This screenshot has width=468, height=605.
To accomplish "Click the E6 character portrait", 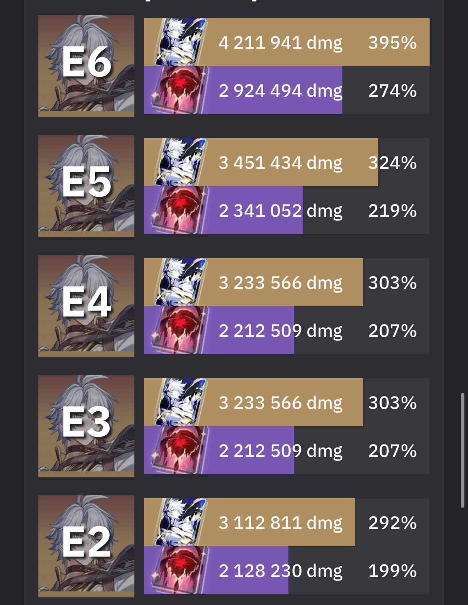I will (86, 66).
